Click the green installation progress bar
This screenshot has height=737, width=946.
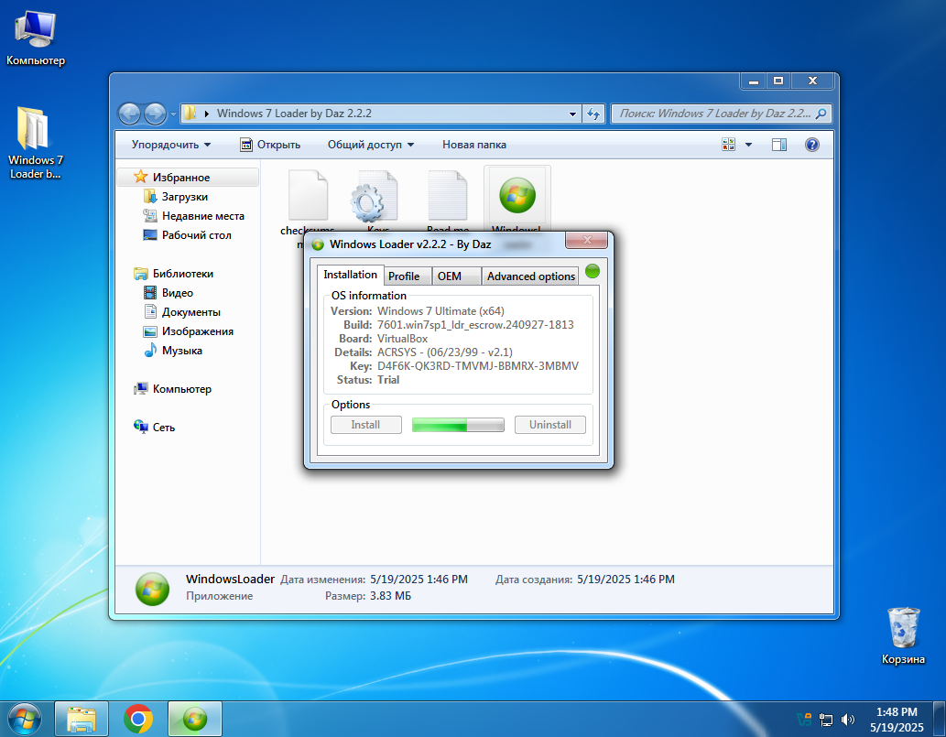click(457, 424)
